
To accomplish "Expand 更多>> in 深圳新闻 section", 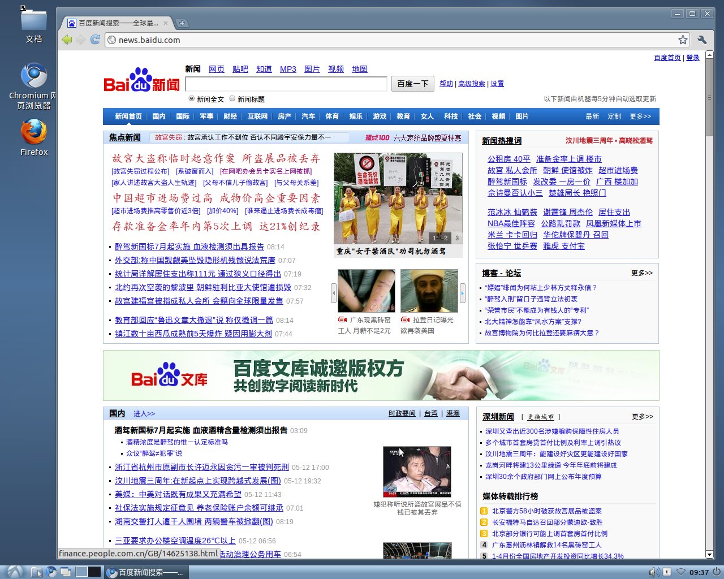I will pyautogui.click(x=643, y=417).
